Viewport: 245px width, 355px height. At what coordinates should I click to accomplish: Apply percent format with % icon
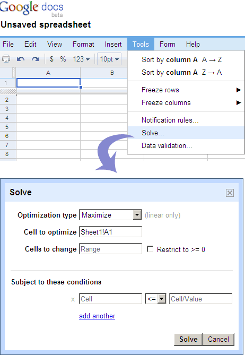tap(63, 59)
